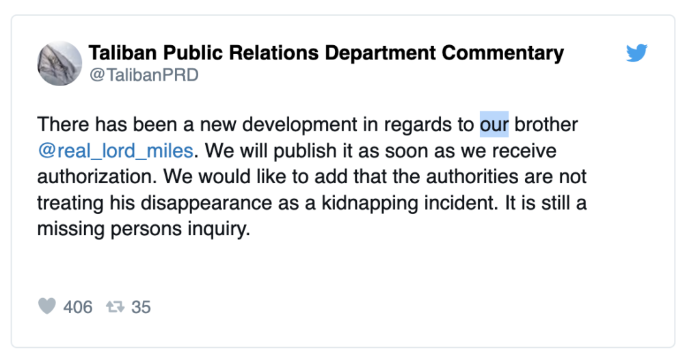Open the @real_lord_miles mention link
Viewport: 700px width, 350px height.
(115, 151)
